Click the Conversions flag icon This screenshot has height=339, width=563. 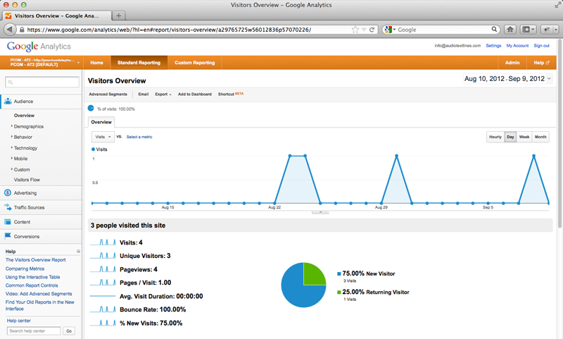[8, 236]
